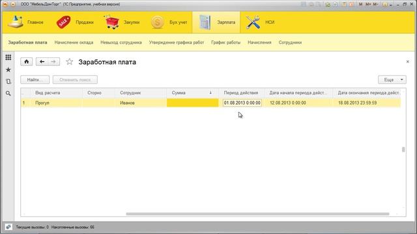Open the Бух учет accounting section
Image resolution: width=417 pixels, height=234 pixels.
coord(169,22)
